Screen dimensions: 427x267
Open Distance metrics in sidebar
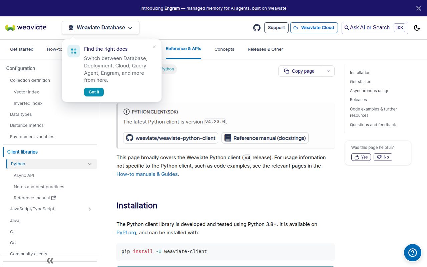click(x=27, y=125)
